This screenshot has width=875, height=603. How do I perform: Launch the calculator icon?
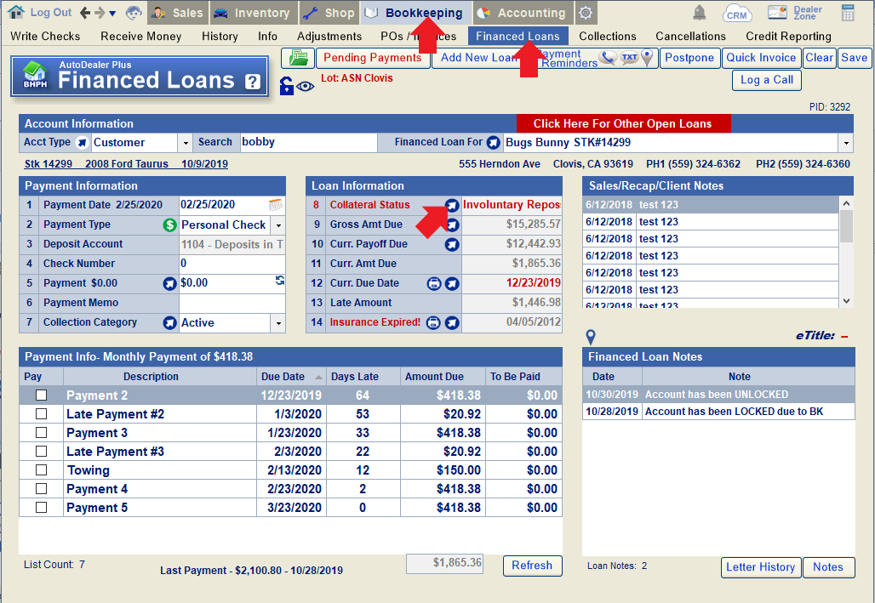(x=848, y=13)
